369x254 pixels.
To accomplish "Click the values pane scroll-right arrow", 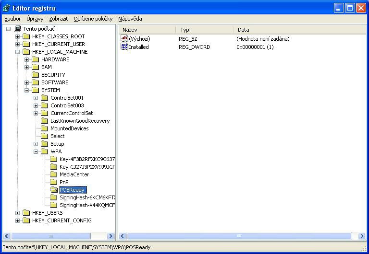I will 362,236.
